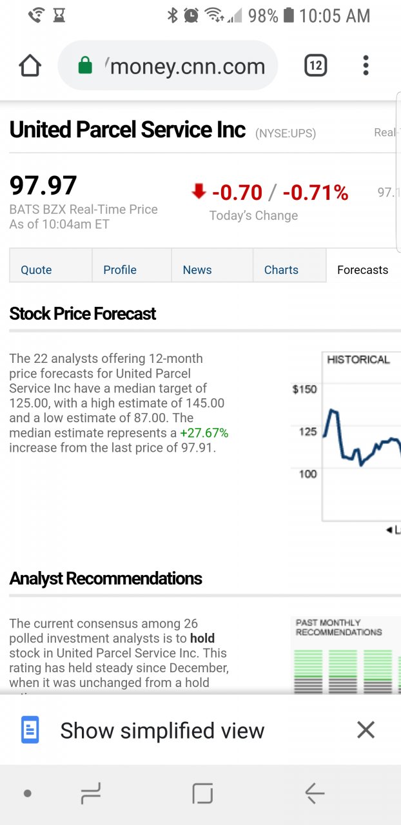
Task: Tap the Android back navigation button
Action: pyautogui.click(x=314, y=793)
